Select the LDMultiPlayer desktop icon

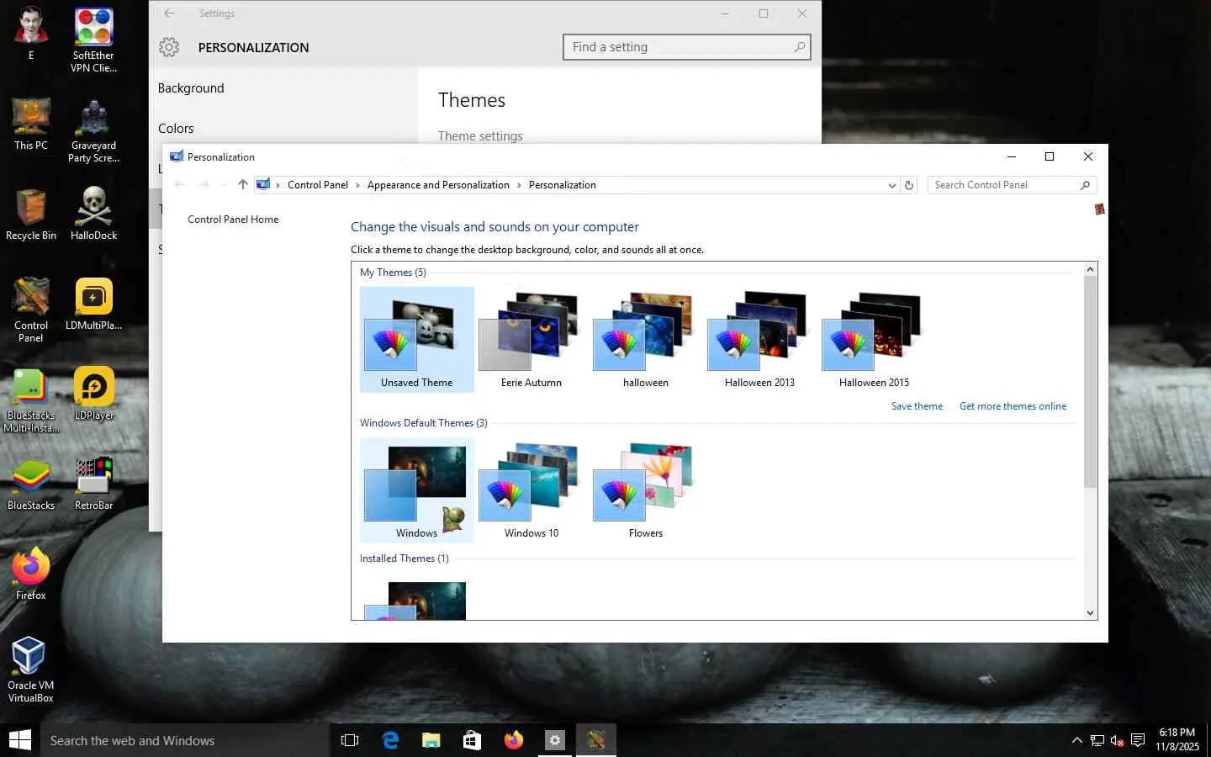tap(93, 304)
